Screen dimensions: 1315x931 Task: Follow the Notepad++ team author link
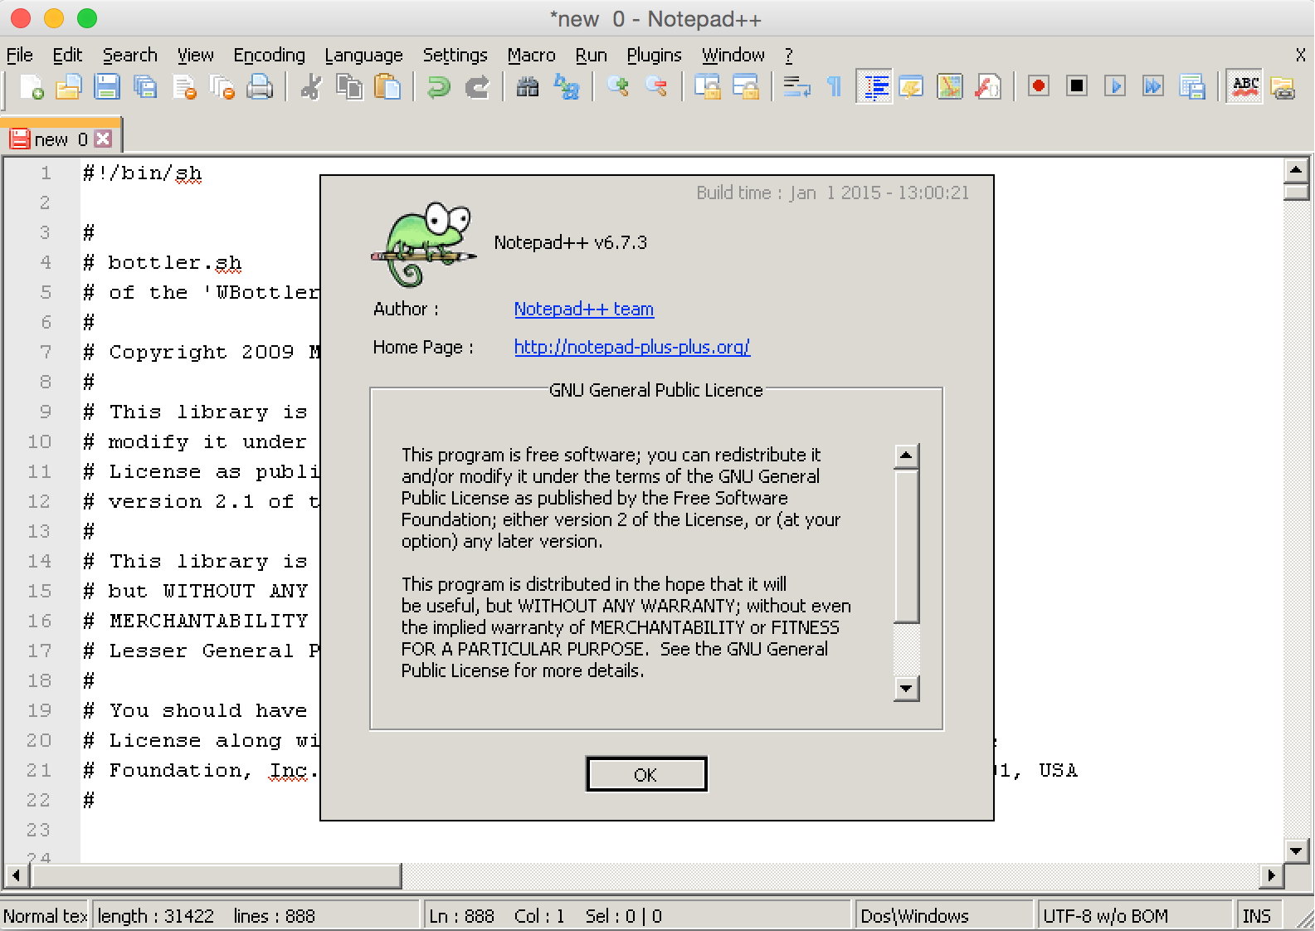tap(584, 309)
